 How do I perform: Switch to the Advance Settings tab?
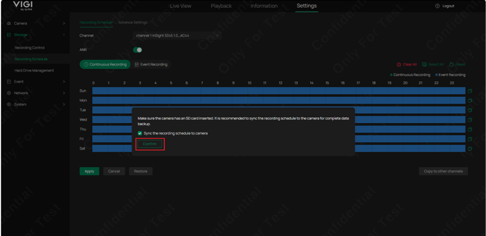133,22
